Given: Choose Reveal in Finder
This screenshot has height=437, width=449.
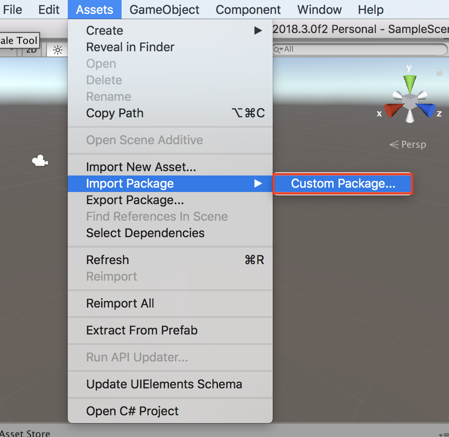Looking at the screenshot, I should pyautogui.click(x=130, y=47).
